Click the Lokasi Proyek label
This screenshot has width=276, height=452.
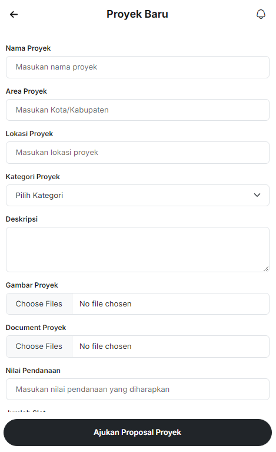29,134
